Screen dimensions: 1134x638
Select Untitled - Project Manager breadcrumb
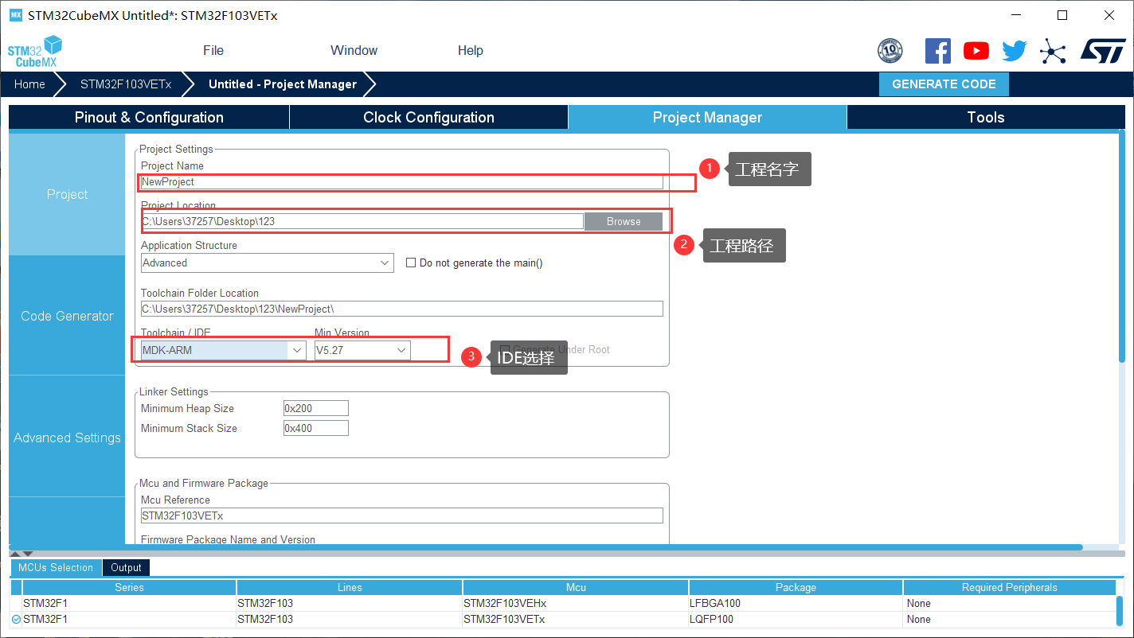[x=283, y=84]
